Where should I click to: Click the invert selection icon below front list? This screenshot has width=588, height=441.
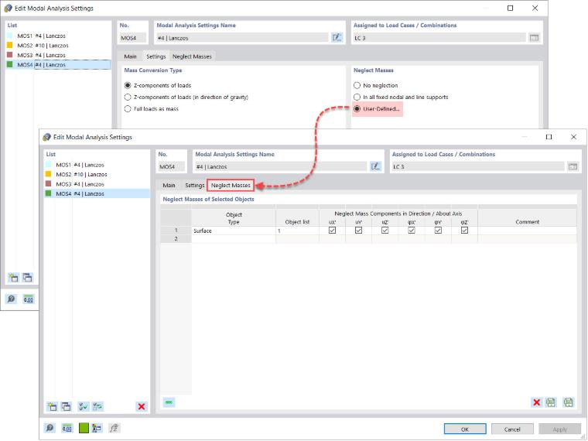click(97, 406)
